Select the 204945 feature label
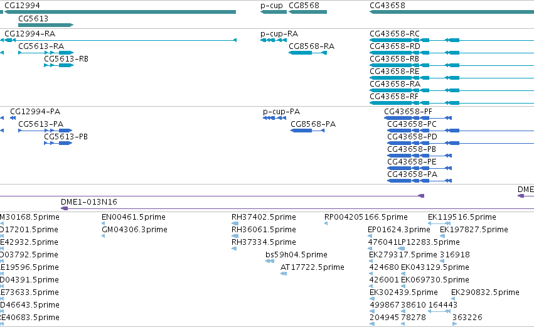This screenshot has width=534, height=327. (384, 318)
